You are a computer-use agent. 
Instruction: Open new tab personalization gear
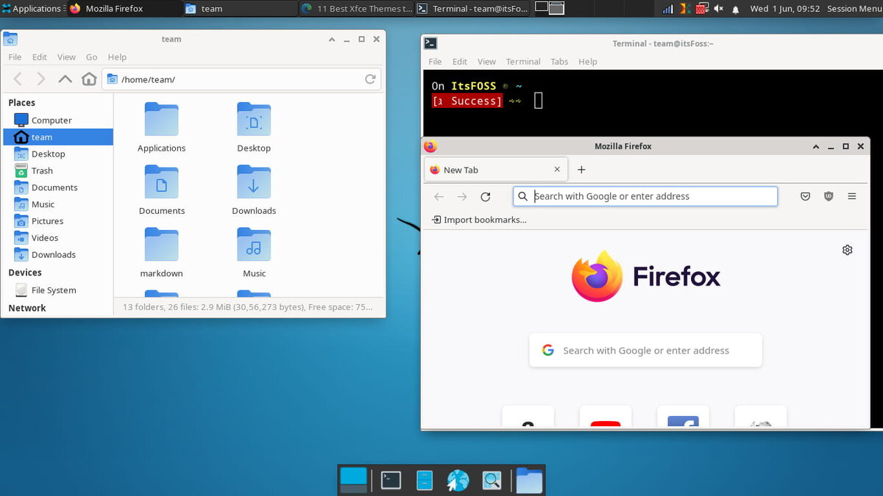point(847,250)
